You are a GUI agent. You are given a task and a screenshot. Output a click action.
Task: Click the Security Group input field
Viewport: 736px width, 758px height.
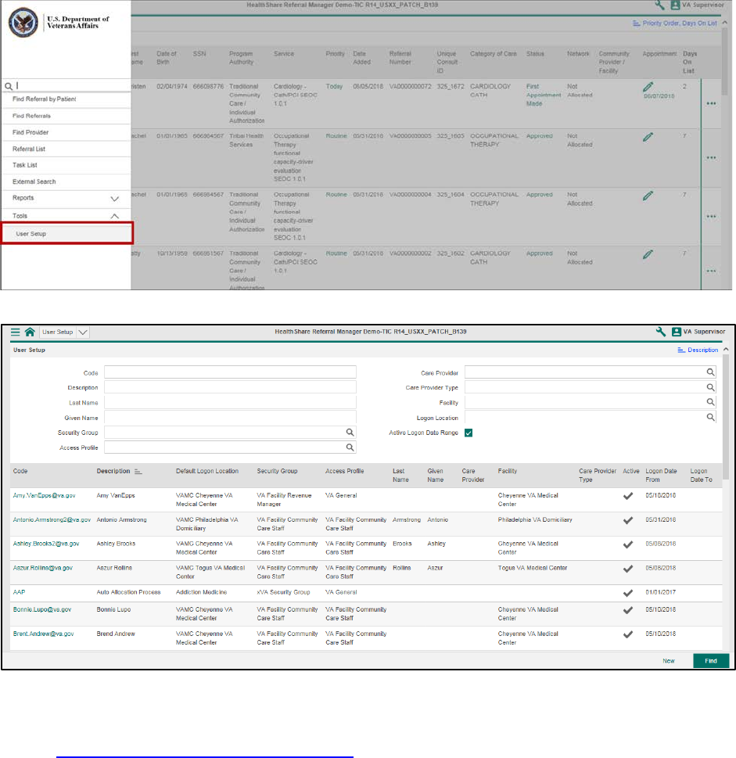[x=224, y=432]
